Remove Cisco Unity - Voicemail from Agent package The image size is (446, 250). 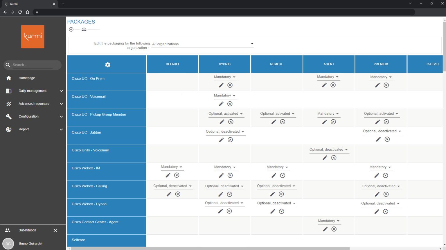(x=334, y=158)
